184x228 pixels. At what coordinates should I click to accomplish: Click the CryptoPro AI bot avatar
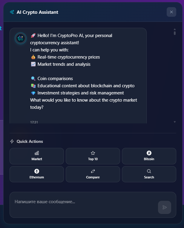(x=21, y=38)
